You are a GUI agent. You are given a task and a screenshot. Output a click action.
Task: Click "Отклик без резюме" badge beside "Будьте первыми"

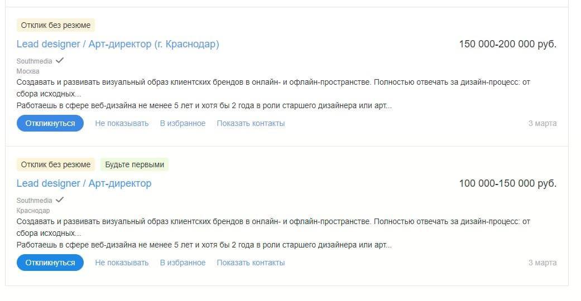click(x=56, y=164)
